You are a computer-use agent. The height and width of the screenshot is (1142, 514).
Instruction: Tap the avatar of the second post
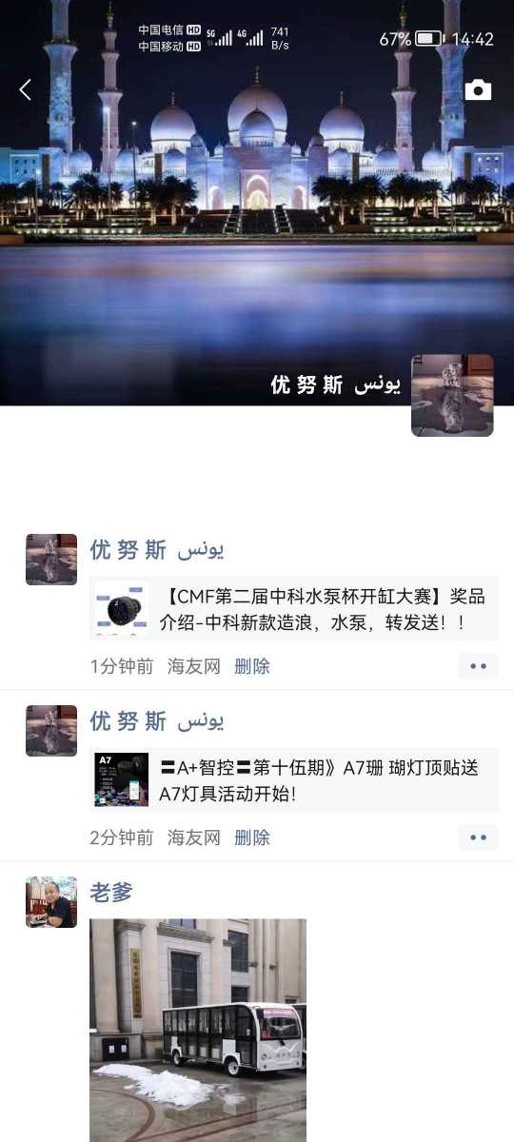click(x=51, y=731)
